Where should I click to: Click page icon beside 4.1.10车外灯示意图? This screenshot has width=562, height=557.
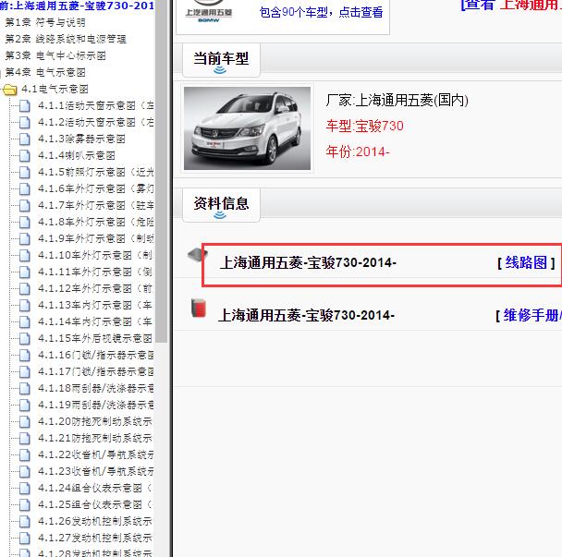click(24, 255)
